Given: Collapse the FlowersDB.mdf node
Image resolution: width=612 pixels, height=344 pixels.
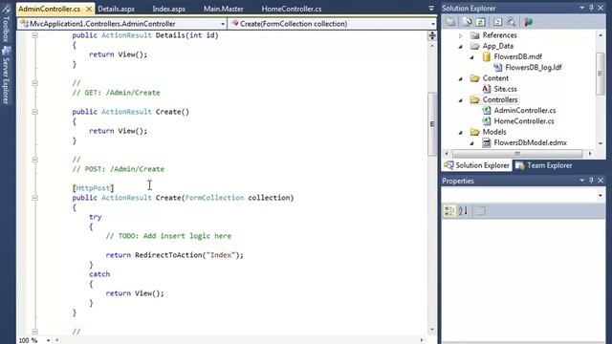Looking at the screenshot, I should pyautogui.click(x=472, y=57).
